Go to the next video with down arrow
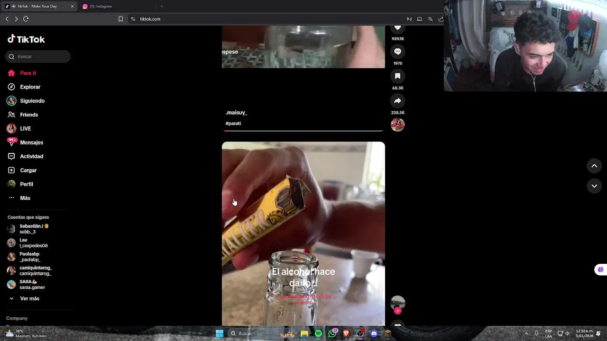The image size is (607, 341). pyautogui.click(x=594, y=186)
